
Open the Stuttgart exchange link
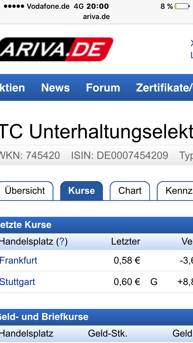coord(17,282)
